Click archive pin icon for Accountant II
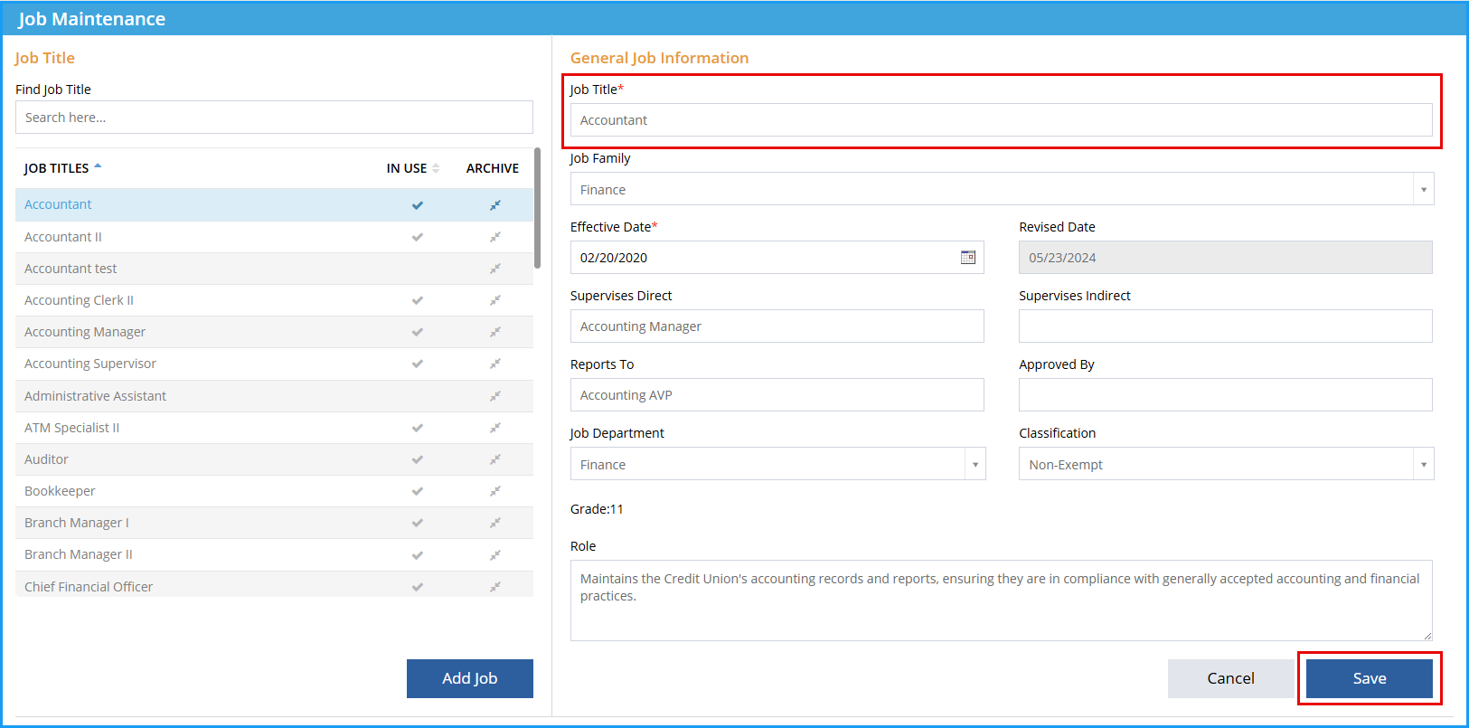Screen dimensions: 1469x728 [495, 237]
